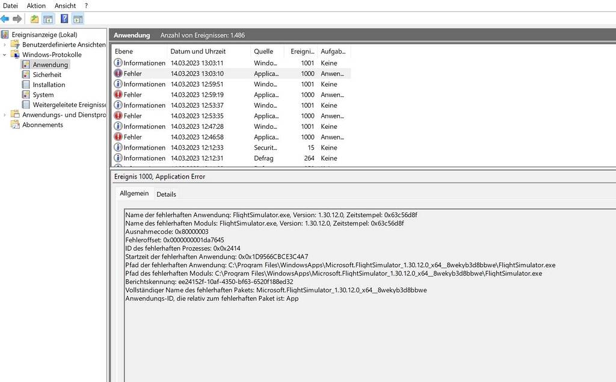
Task: Click the Installation log icon
Action: pyautogui.click(x=26, y=84)
